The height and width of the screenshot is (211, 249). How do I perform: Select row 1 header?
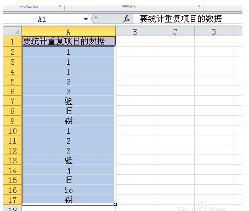click(13, 42)
